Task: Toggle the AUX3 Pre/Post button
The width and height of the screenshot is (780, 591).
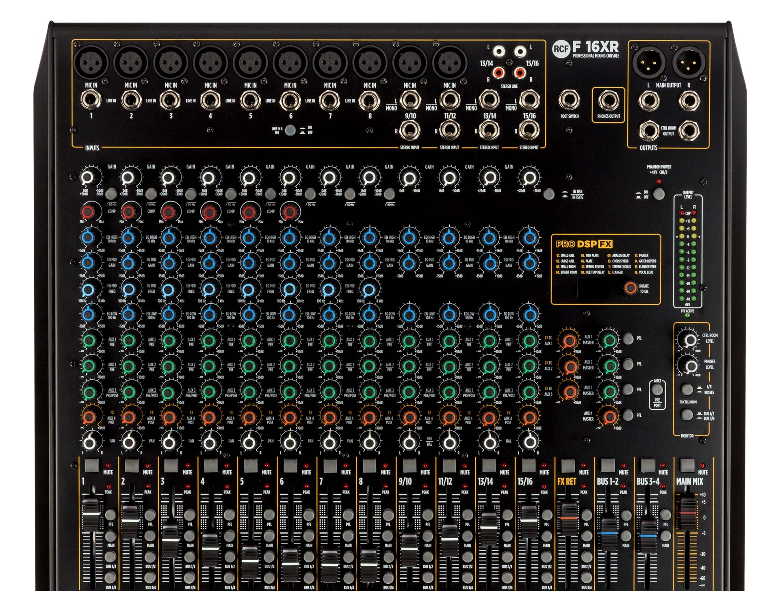Action: click(x=657, y=389)
